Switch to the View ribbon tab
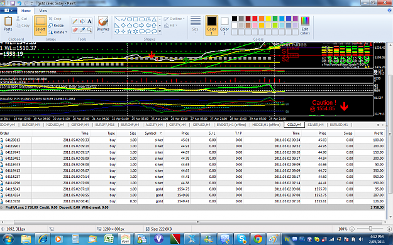 click(x=43, y=11)
